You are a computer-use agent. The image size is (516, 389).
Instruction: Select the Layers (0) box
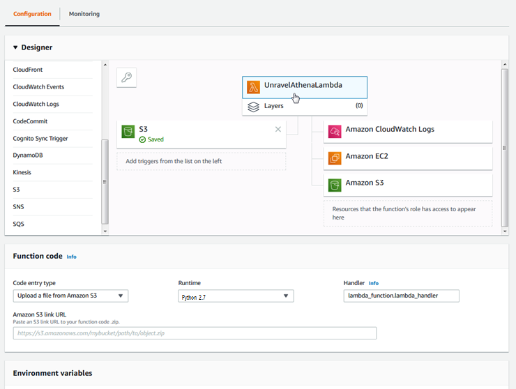305,107
